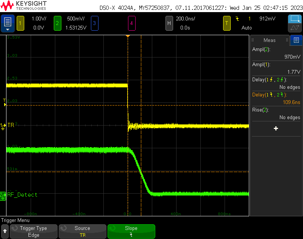This screenshot has height=239, width=303.
Task: Open the main menu icon at top left
Action: click(x=8, y=23)
